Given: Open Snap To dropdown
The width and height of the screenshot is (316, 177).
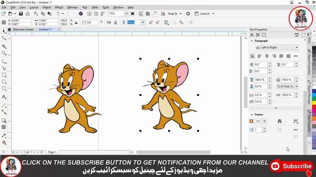Looking at the screenshot, I should pyautogui.click(x=180, y=14).
